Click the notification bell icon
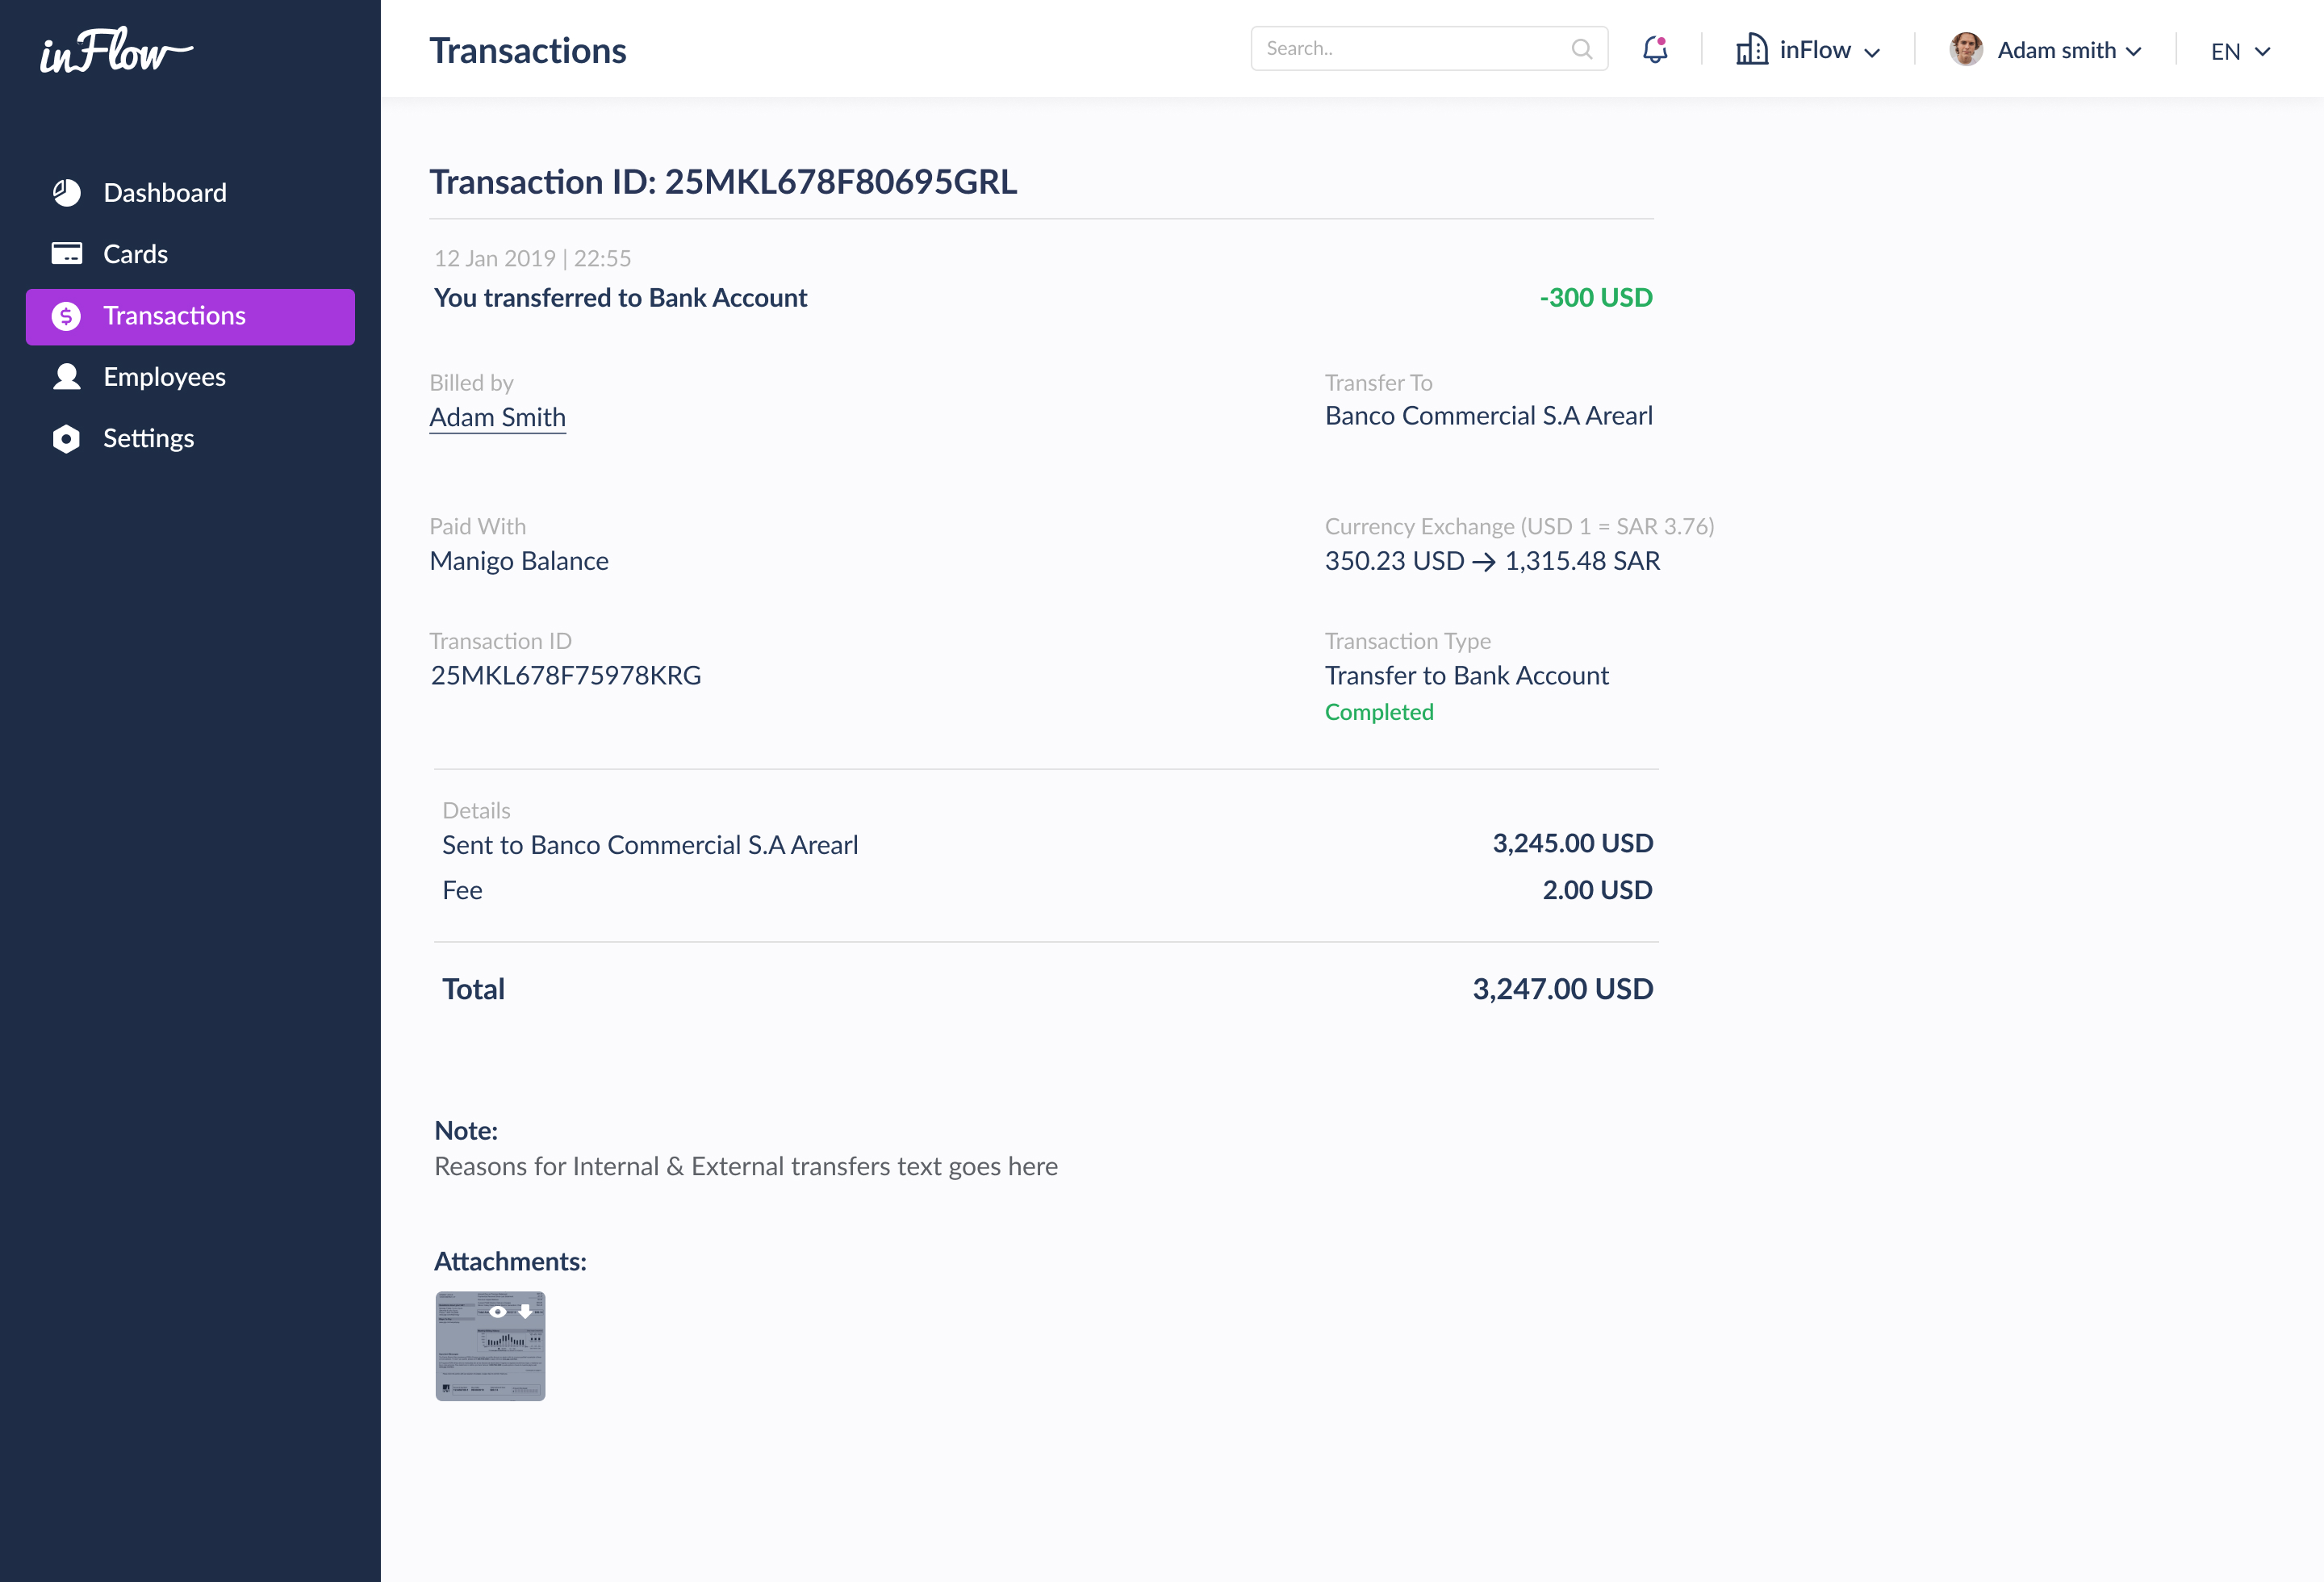The image size is (2324, 1582). (1655, 49)
